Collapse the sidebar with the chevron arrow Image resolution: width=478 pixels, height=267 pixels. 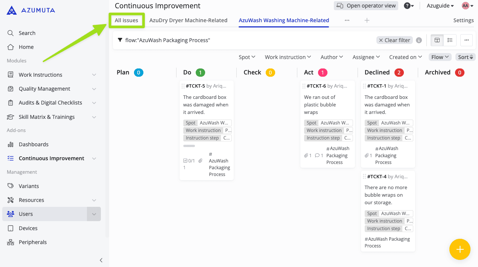(x=101, y=260)
